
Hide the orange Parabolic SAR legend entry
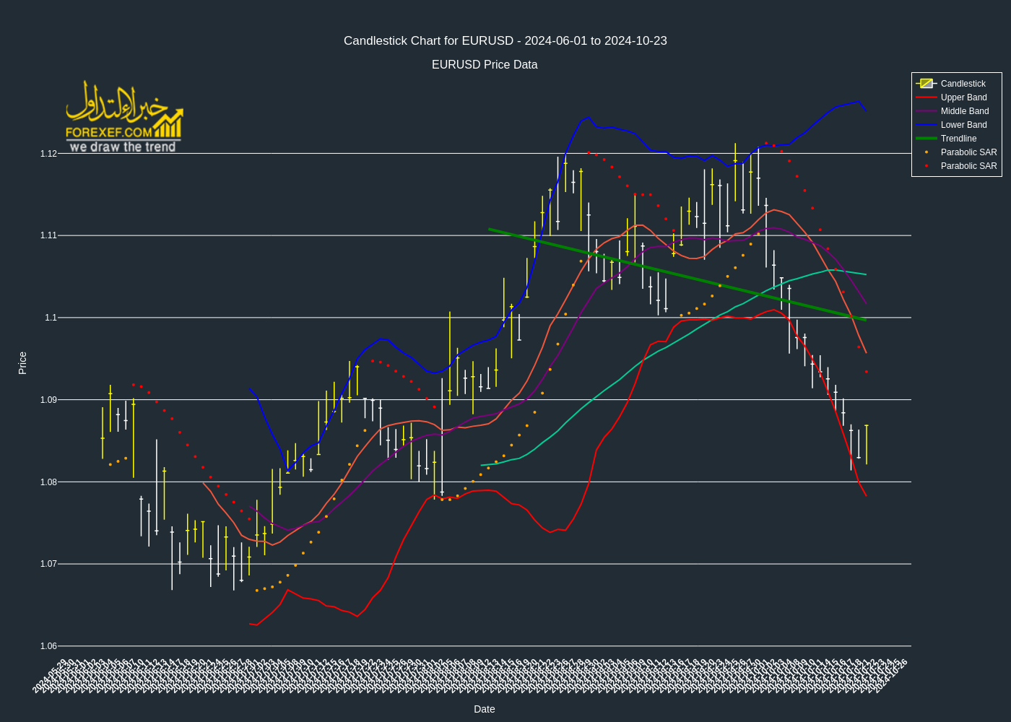[956, 152]
